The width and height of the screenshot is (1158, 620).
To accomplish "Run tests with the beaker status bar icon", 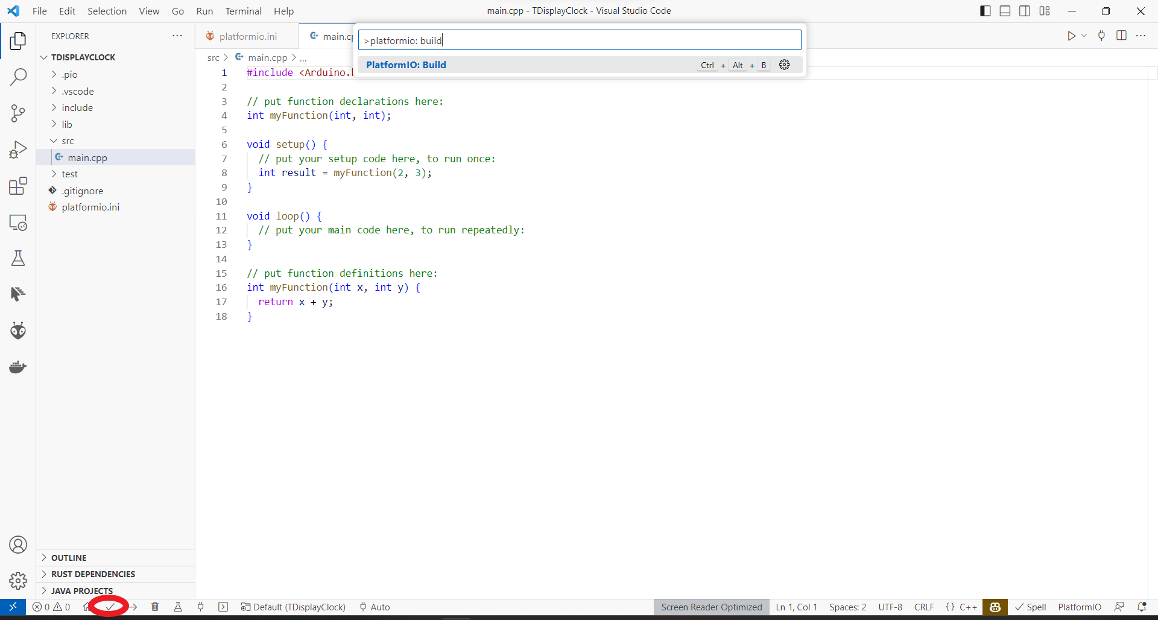I will point(177,607).
